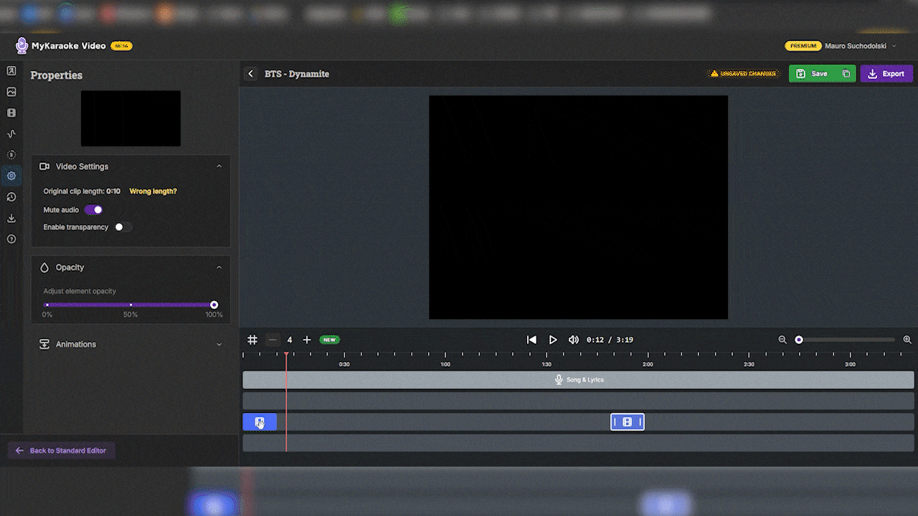
Task: Click the microphone icon on Song & Lyrics track
Action: 559,380
